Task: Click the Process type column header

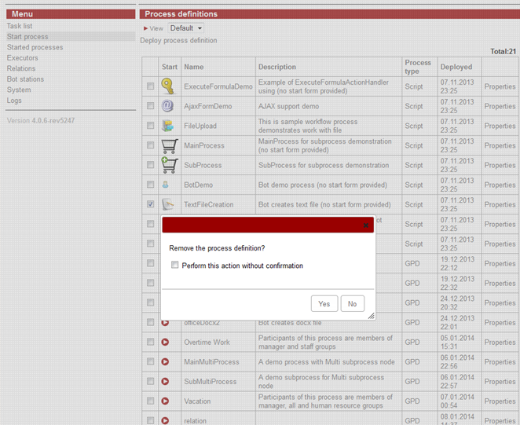Action: click(418, 67)
